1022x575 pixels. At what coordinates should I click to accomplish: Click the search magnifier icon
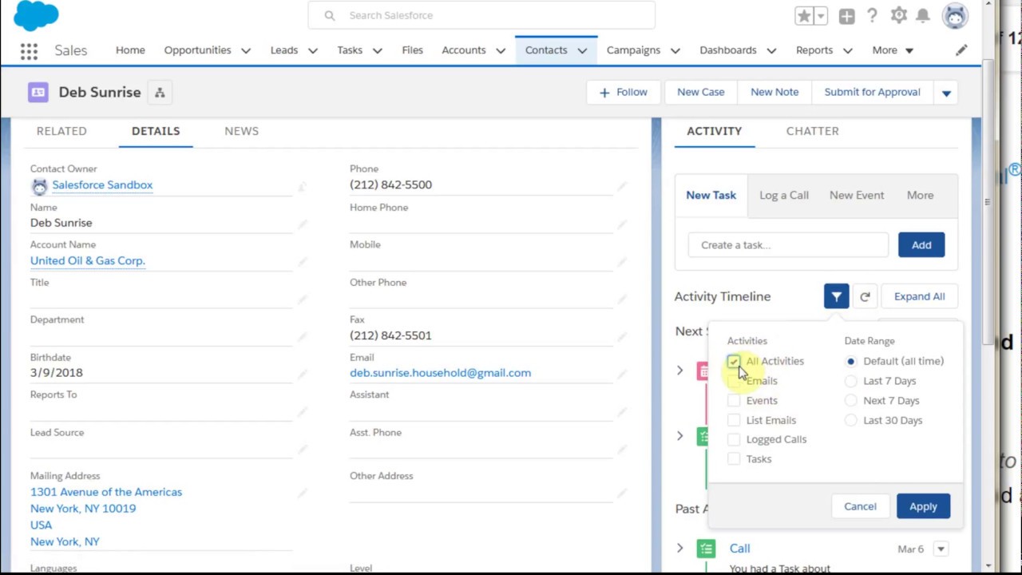pyautogui.click(x=330, y=15)
